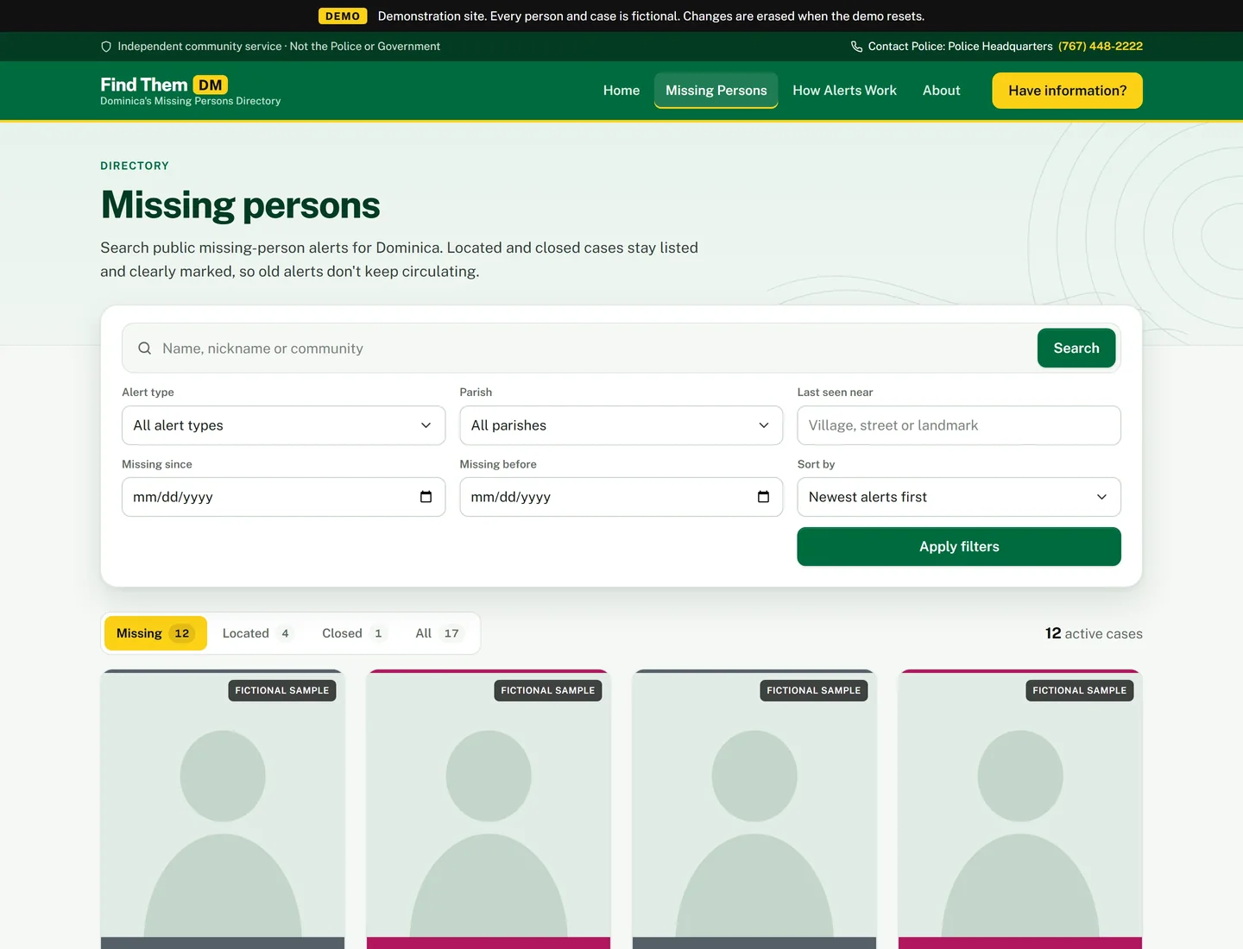
Task: Click the Missing since date field
Action: pyautogui.click(x=284, y=497)
